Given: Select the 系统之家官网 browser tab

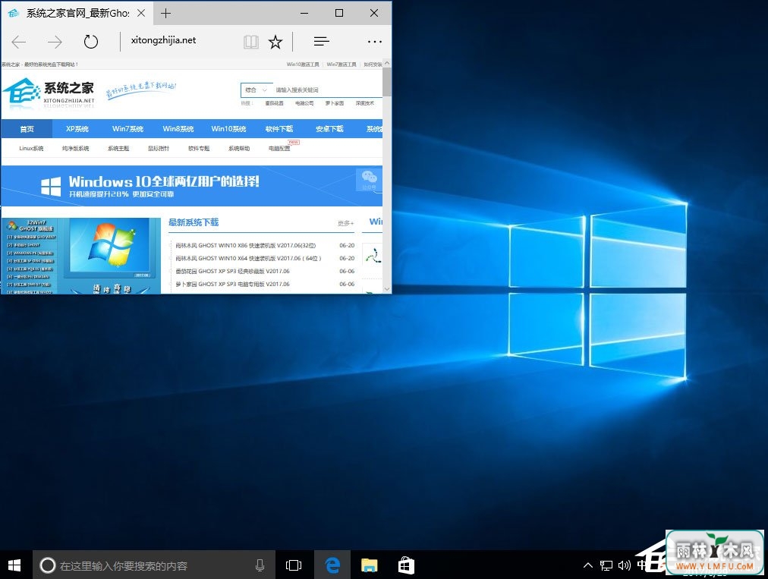Looking at the screenshot, I should pyautogui.click(x=77, y=13).
